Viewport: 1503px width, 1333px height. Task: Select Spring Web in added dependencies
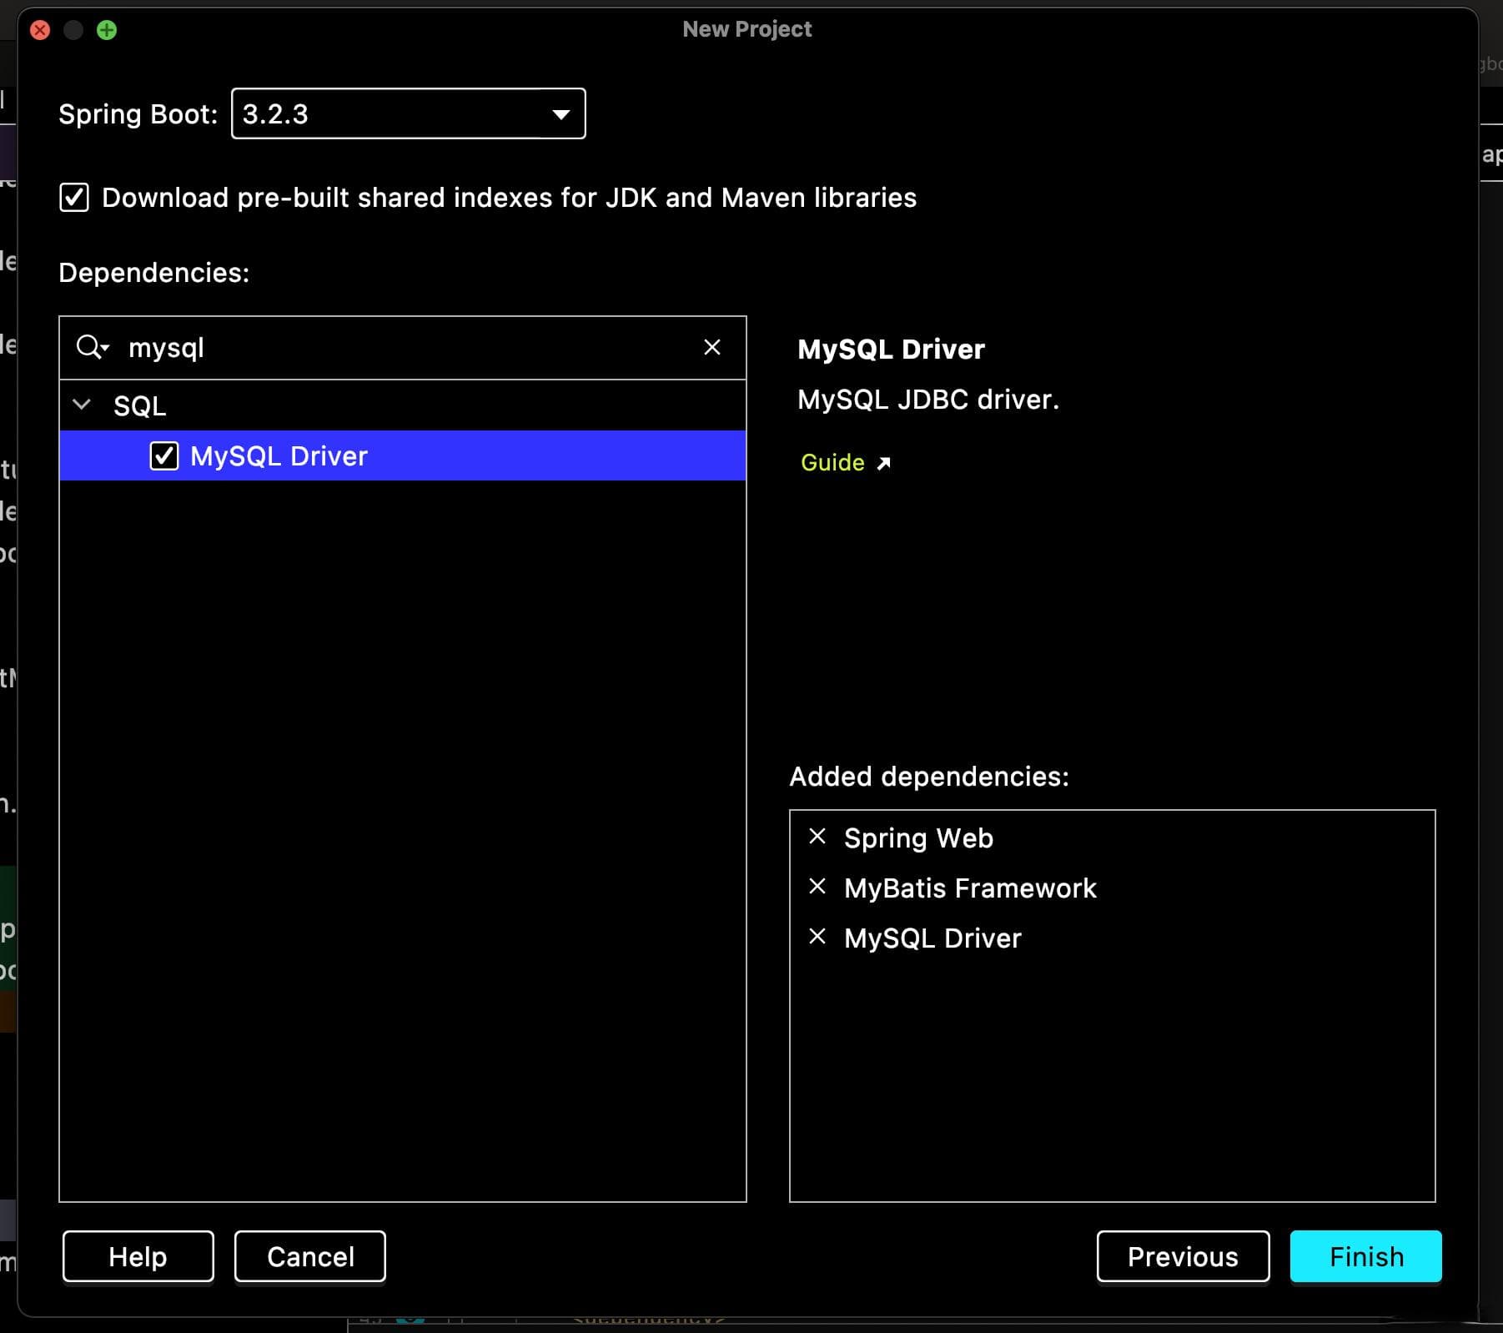tap(918, 838)
